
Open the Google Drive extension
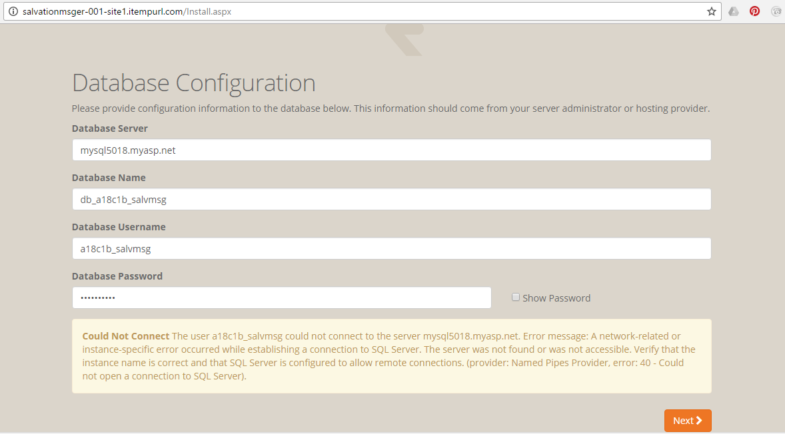[734, 11]
